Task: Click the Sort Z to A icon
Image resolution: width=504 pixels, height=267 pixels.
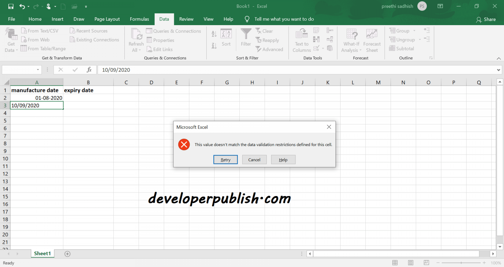Action: (x=214, y=46)
